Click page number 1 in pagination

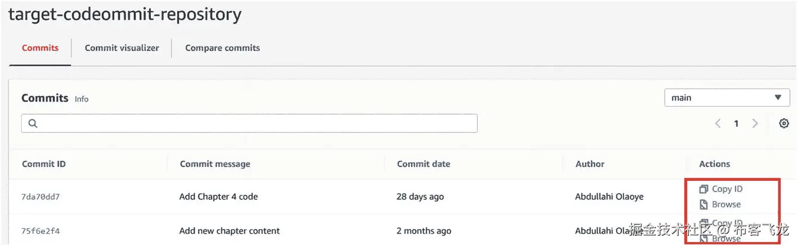(x=736, y=124)
